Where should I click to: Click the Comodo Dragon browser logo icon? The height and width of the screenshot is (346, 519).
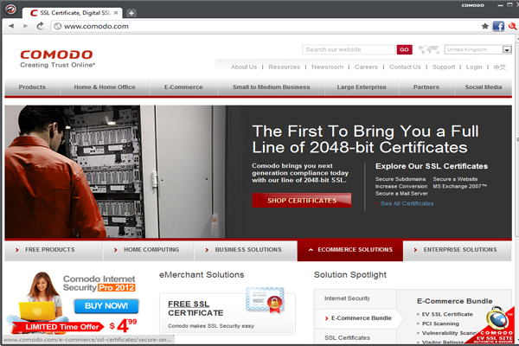click(x=10, y=9)
